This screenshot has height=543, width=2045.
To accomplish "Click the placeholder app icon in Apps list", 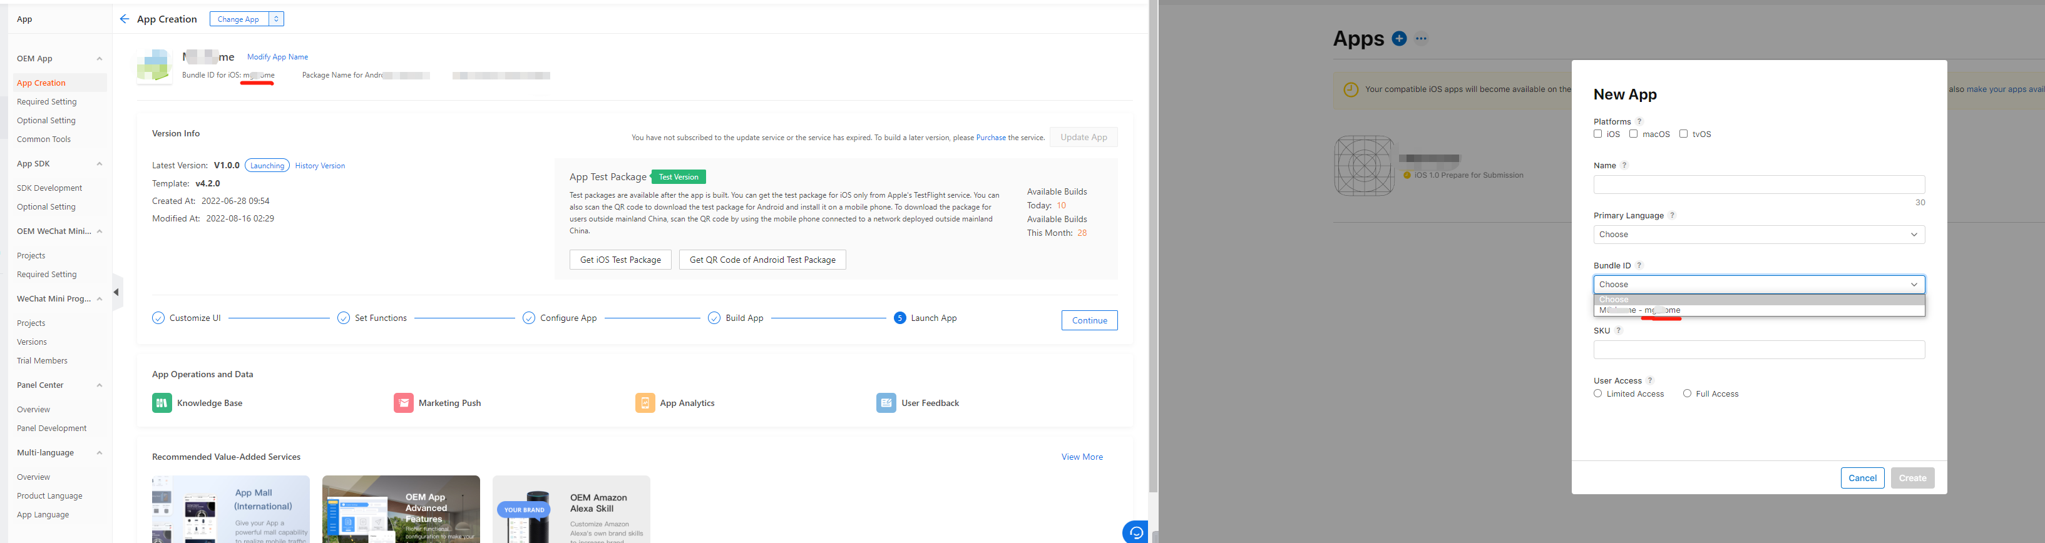I will coord(1364,166).
